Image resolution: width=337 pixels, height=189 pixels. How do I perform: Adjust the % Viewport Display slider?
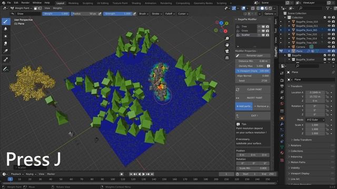coord(253,71)
